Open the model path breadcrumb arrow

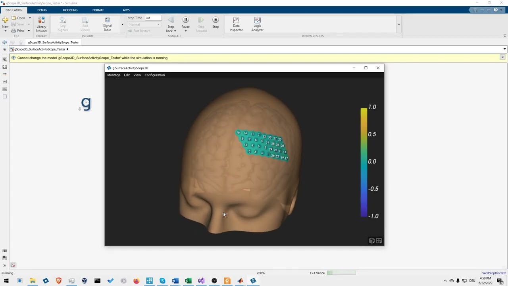pyautogui.click(x=67, y=49)
